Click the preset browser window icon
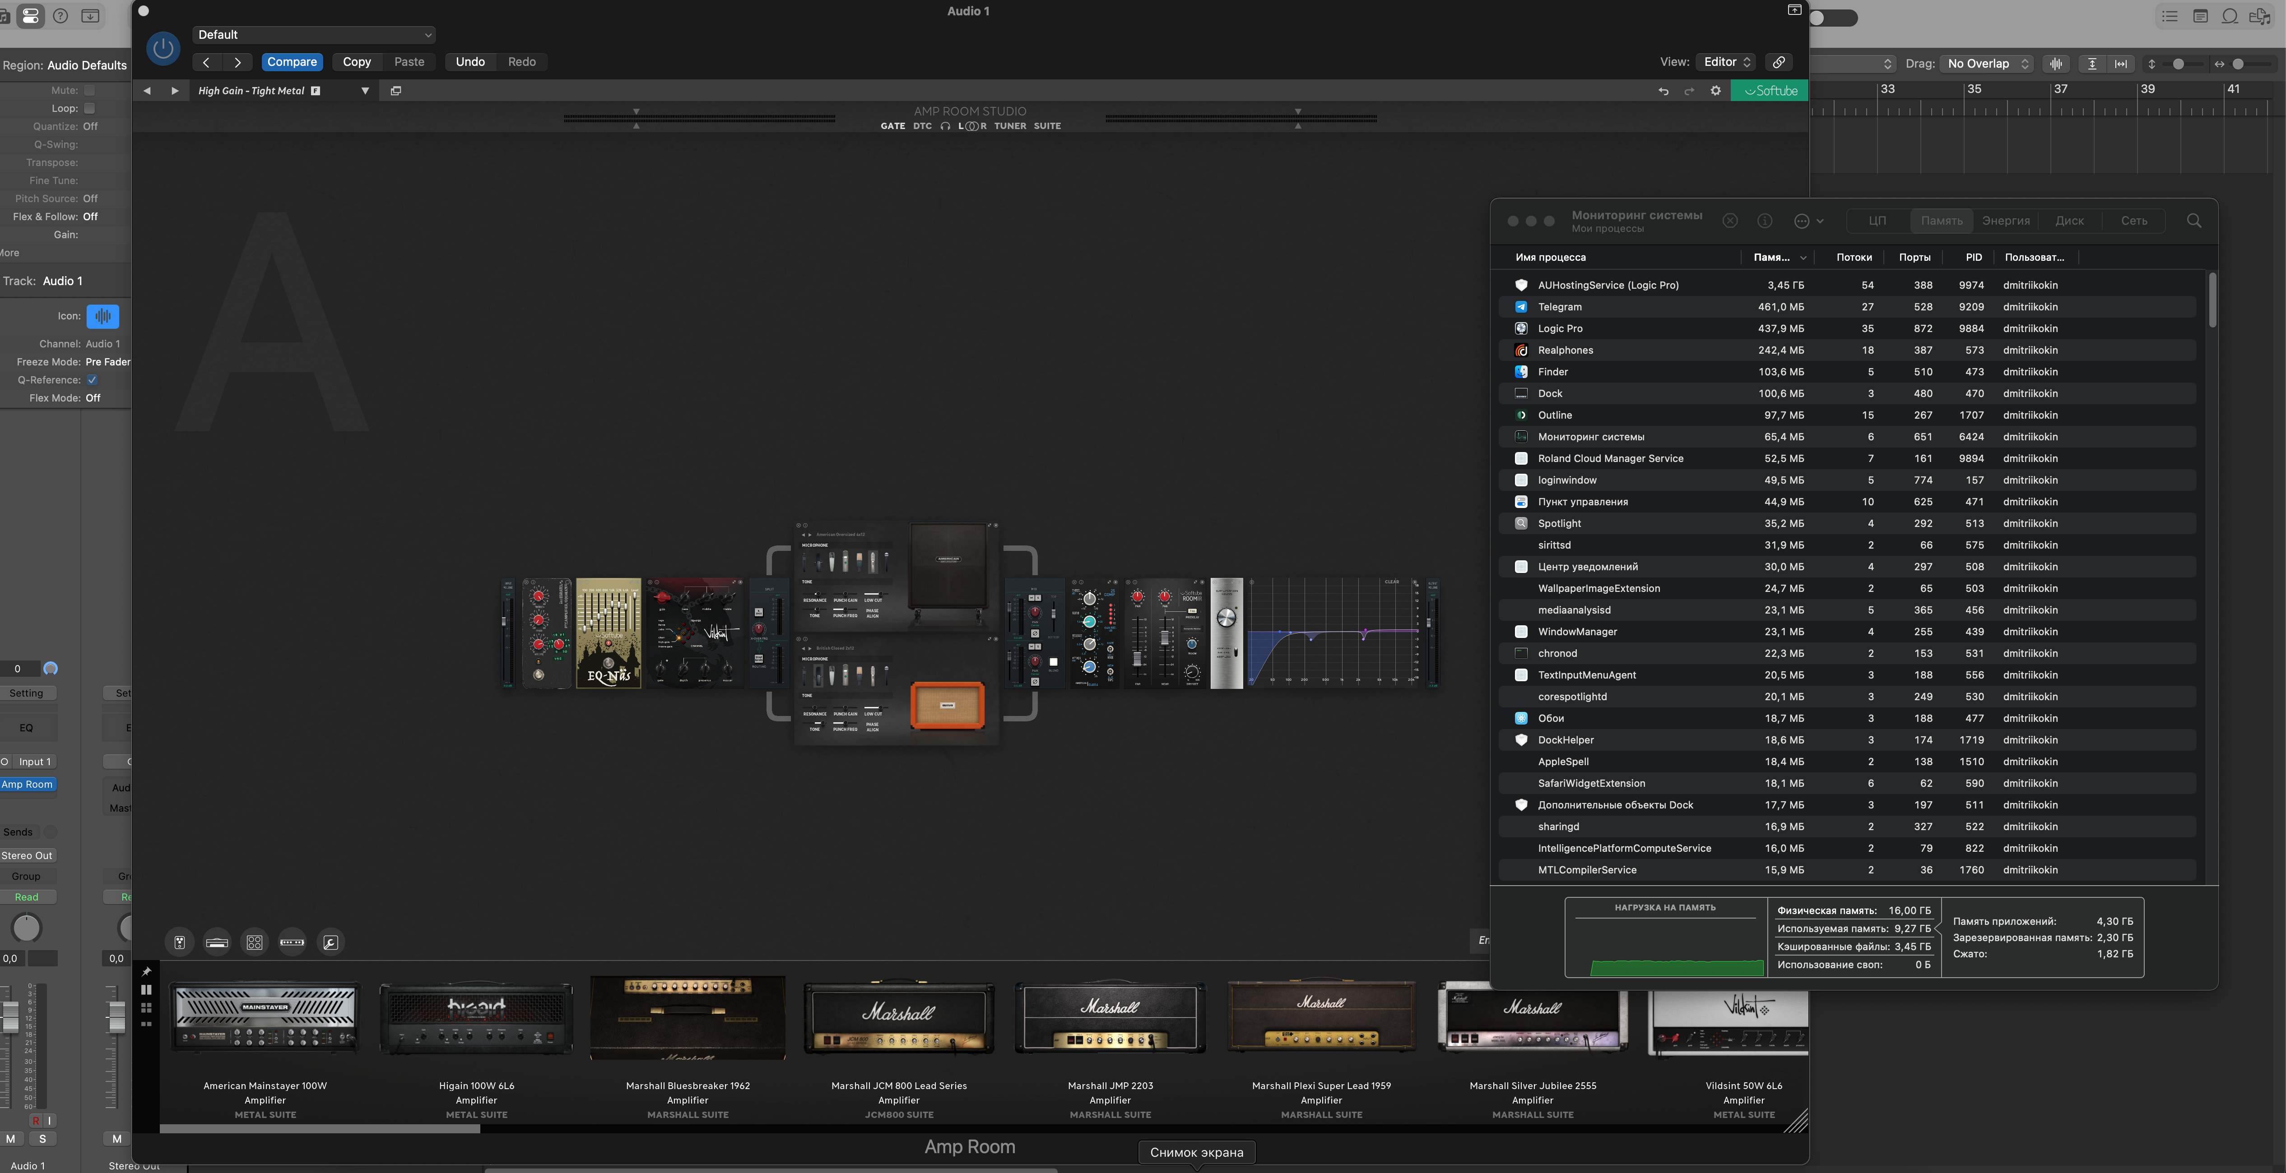The image size is (2286, 1173). (396, 90)
